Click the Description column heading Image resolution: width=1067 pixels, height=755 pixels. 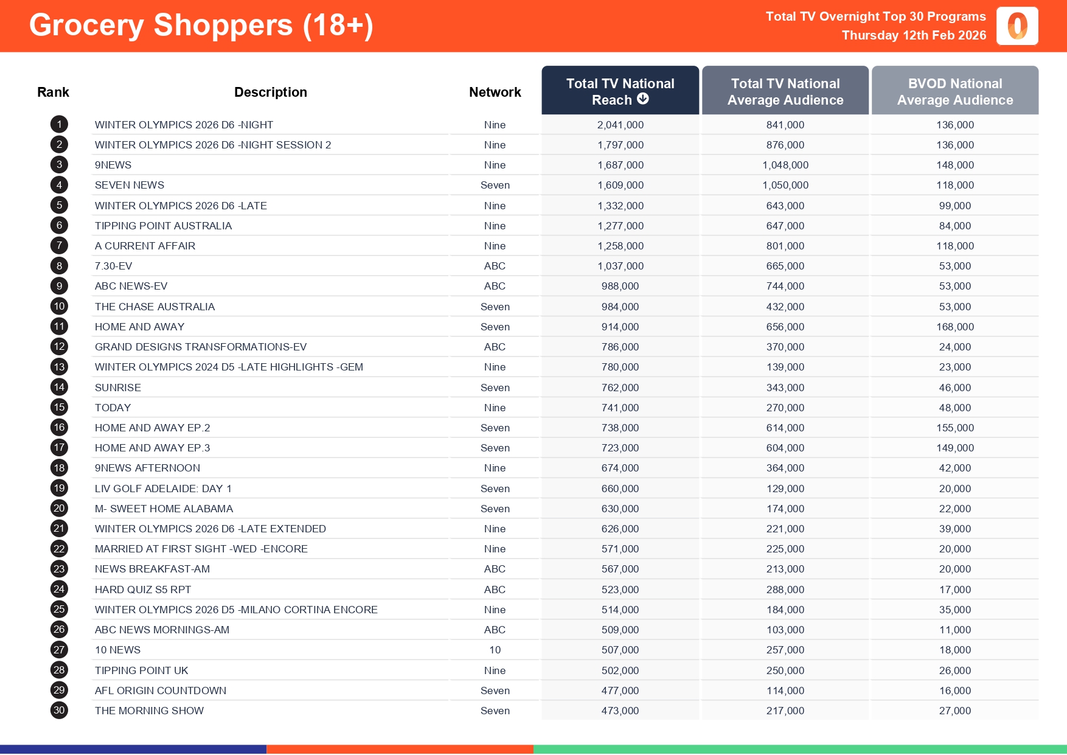click(270, 92)
